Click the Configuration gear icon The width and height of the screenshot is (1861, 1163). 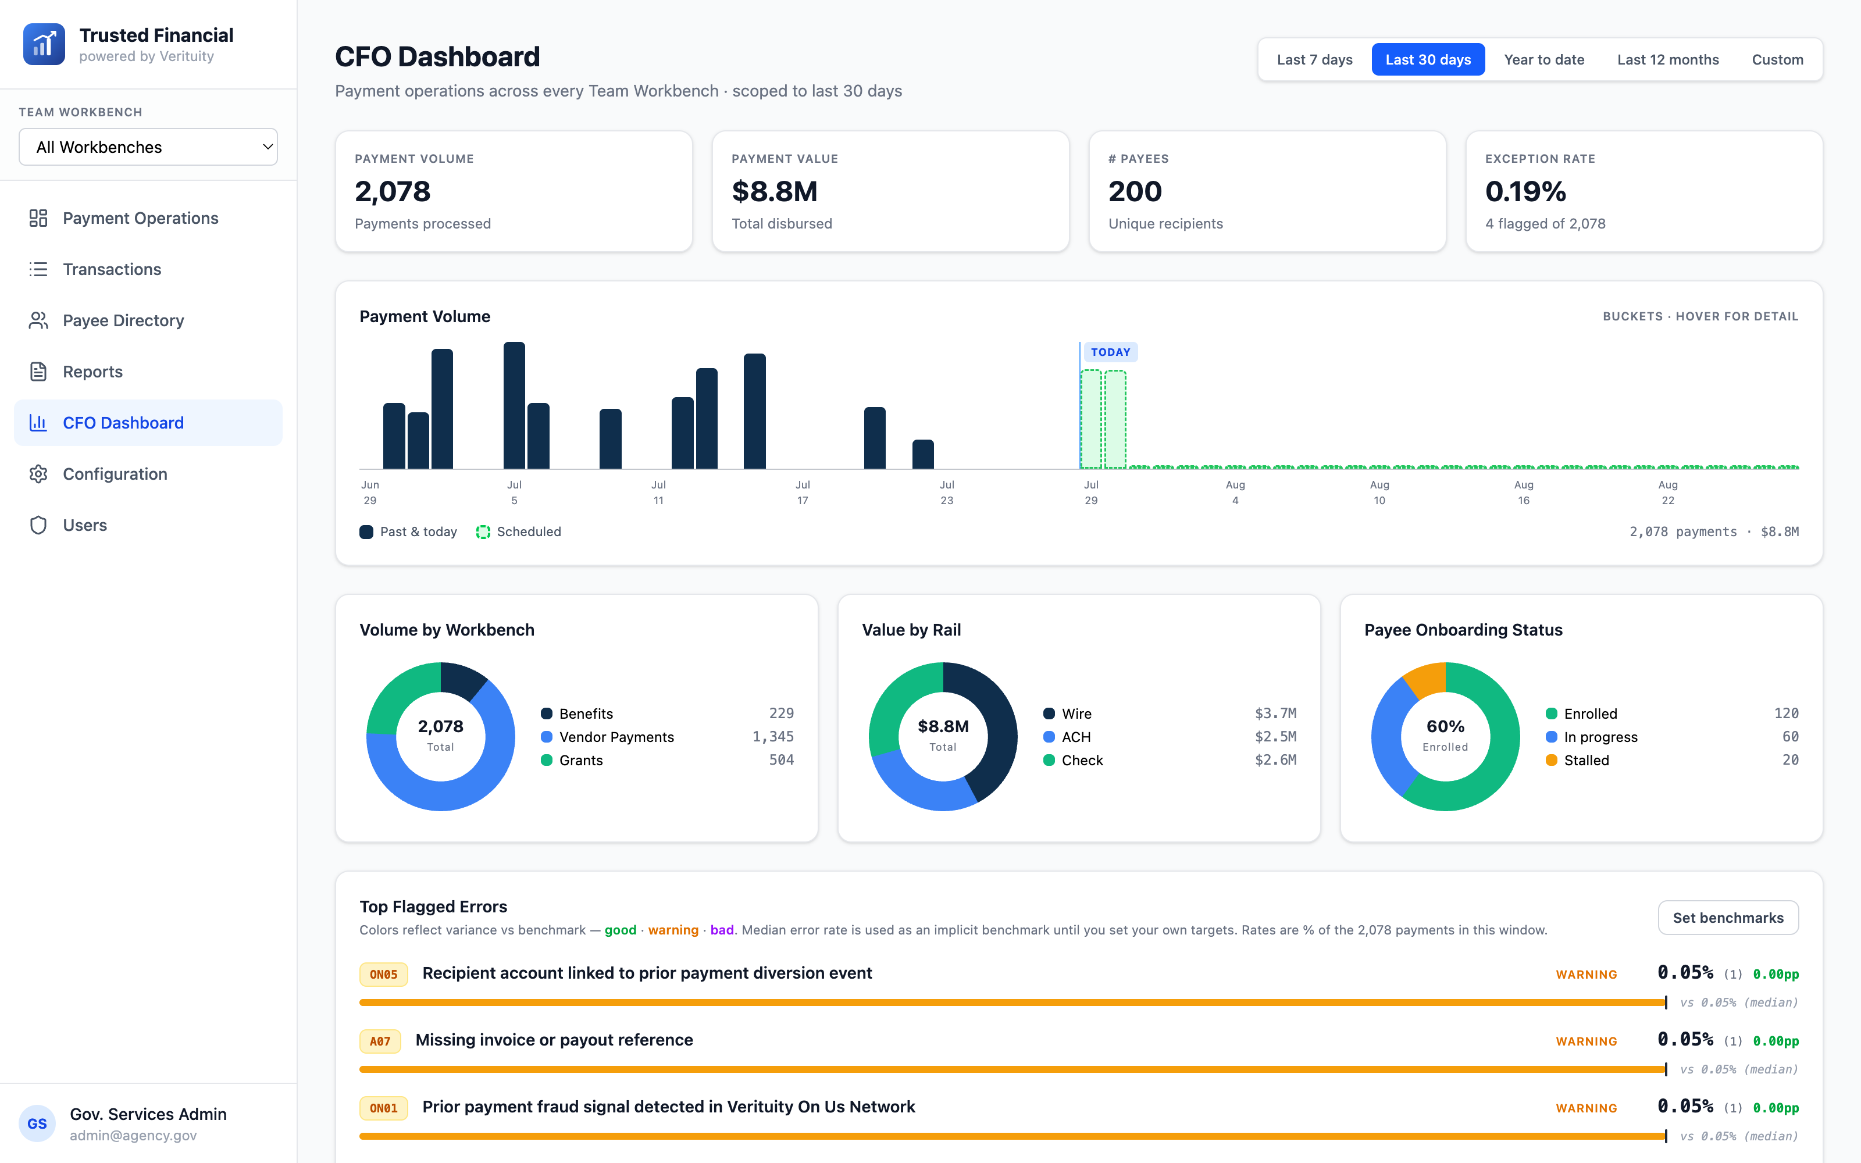(x=38, y=474)
